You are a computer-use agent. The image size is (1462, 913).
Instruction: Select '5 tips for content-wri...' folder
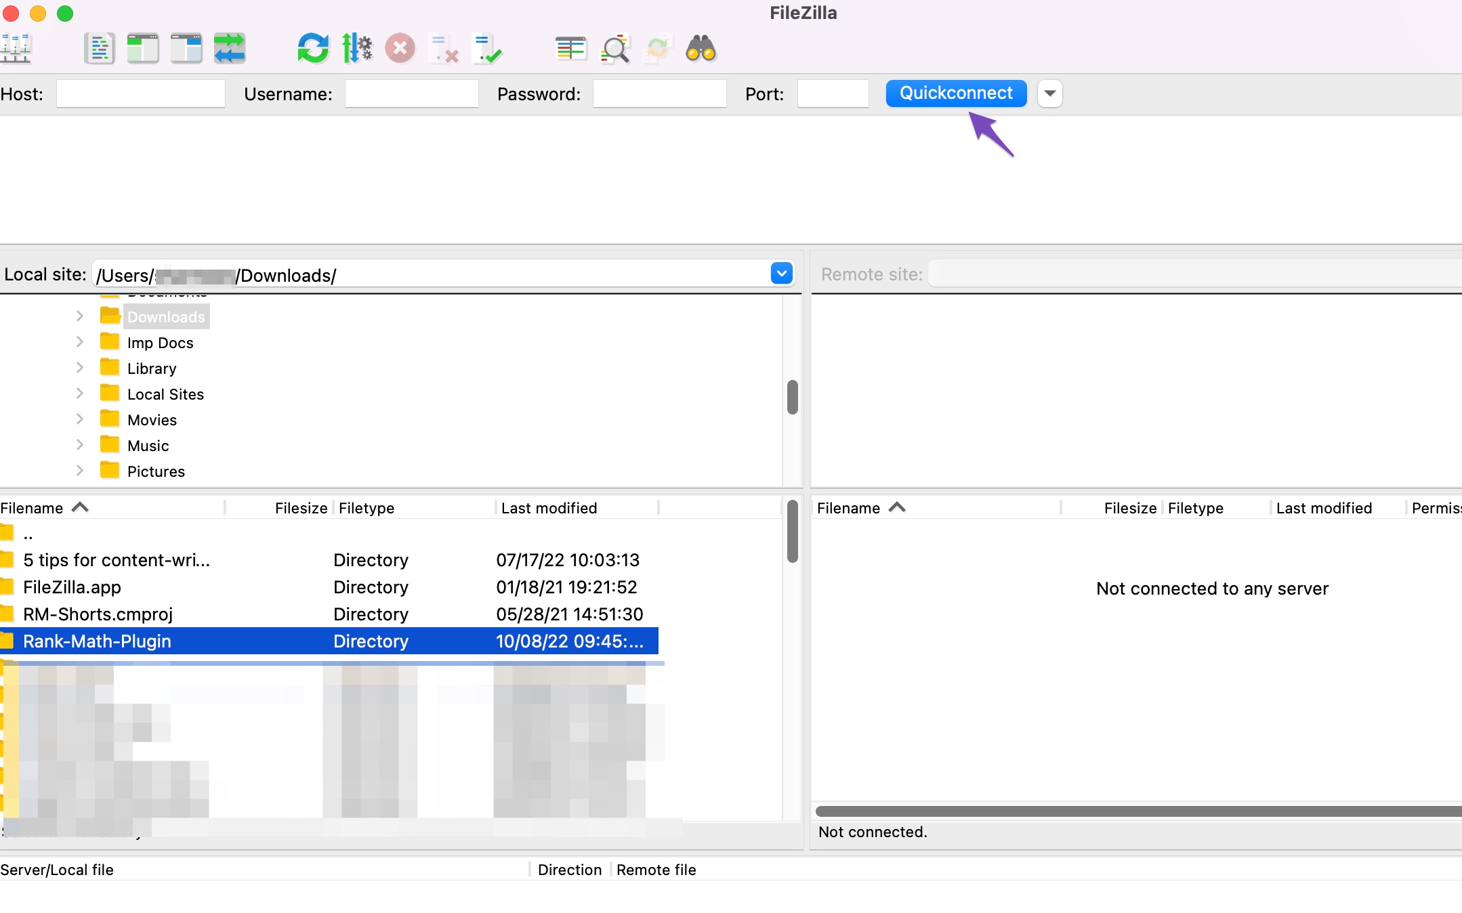[329, 560]
